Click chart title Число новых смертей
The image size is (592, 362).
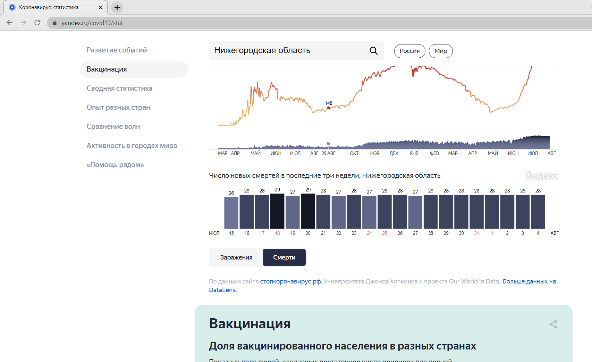click(324, 175)
